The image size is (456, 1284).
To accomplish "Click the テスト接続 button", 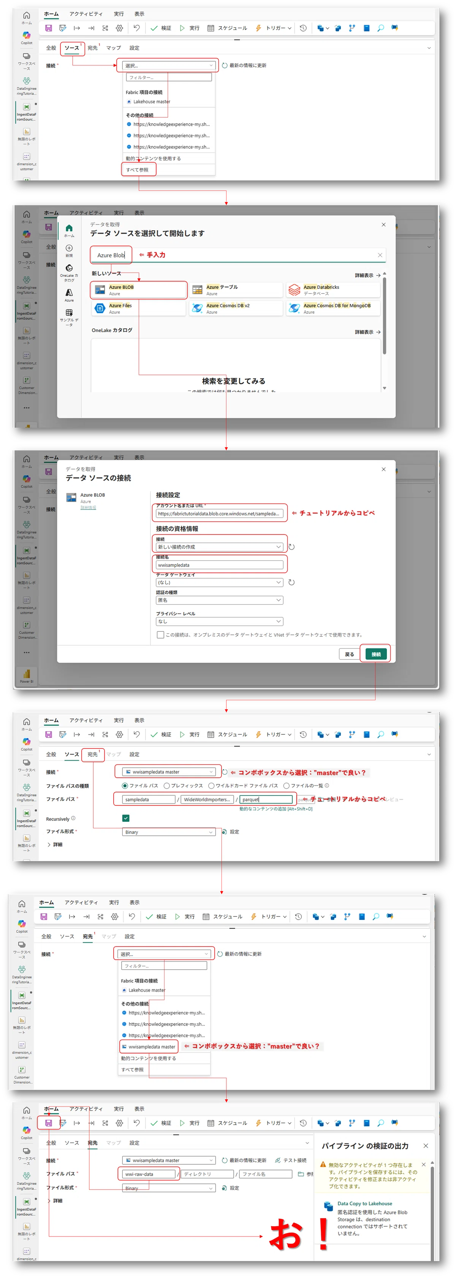I will 291,1160.
